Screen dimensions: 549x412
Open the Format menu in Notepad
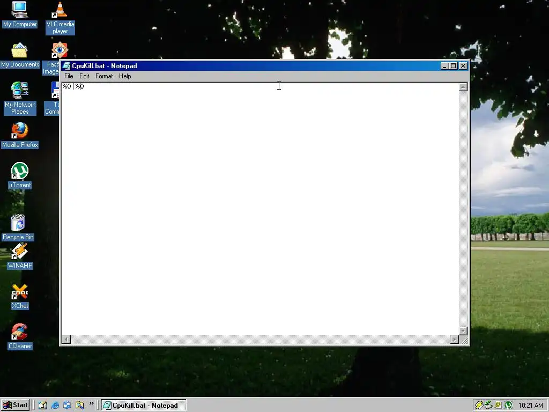point(104,76)
